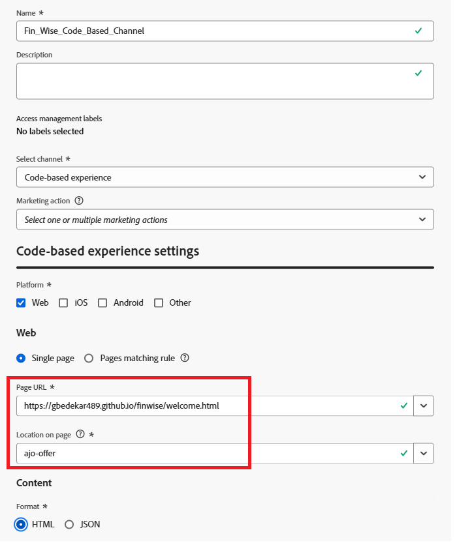Open the Page URL suggestions dropdown
This screenshot has height=543, width=455.
click(424, 405)
